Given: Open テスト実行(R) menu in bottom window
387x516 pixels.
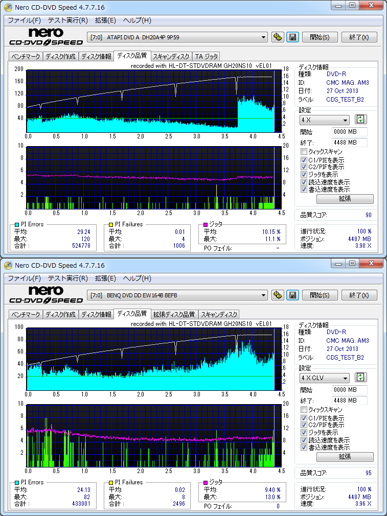Looking at the screenshot, I should 68,278.
